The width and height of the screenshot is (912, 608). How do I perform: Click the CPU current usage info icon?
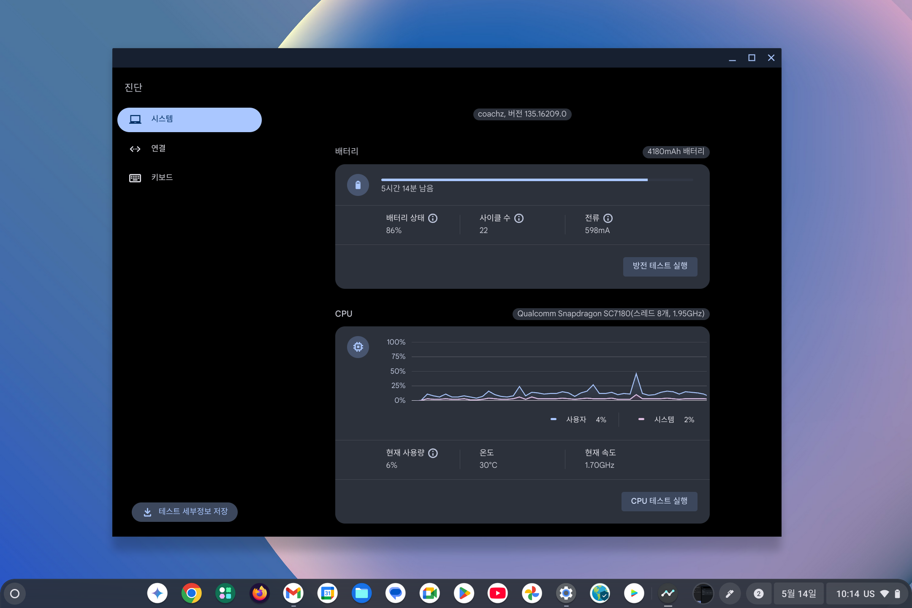pyautogui.click(x=433, y=453)
